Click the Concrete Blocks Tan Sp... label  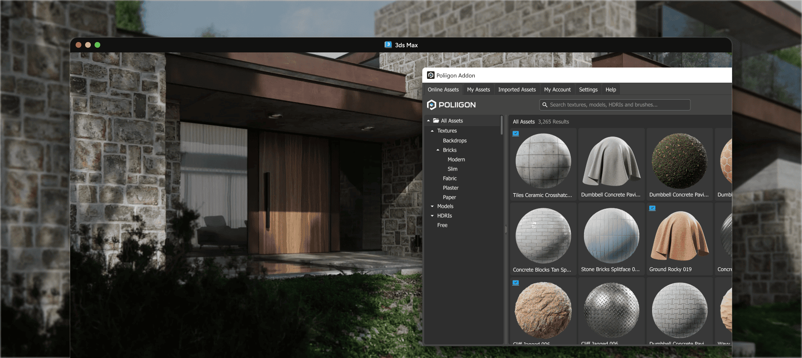click(x=542, y=270)
